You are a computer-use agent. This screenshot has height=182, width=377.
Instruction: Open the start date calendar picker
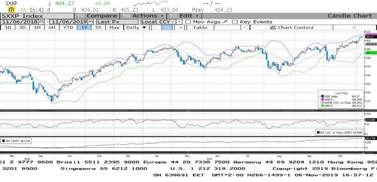[x=41, y=22]
